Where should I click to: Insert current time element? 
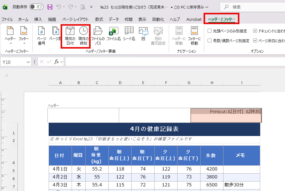[84, 35]
